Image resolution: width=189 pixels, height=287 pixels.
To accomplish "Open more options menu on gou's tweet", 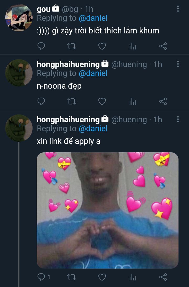I will (x=178, y=9).
